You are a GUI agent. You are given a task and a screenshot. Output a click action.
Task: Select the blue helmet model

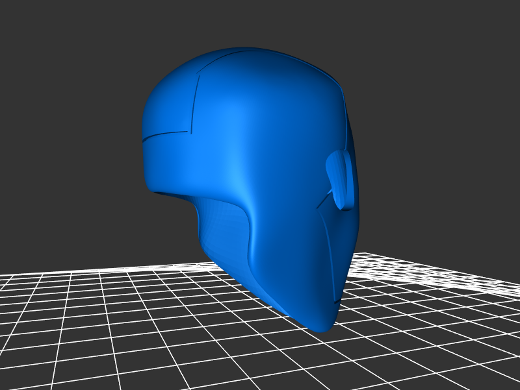(260, 162)
